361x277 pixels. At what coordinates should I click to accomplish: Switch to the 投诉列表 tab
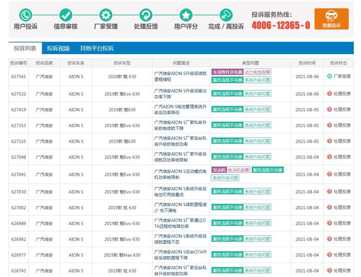(x=25, y=48)
